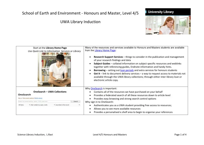The image size is (204, 145).
Task: Click the 'Research Support Services' bullet heading
Action: click(108, 57)
